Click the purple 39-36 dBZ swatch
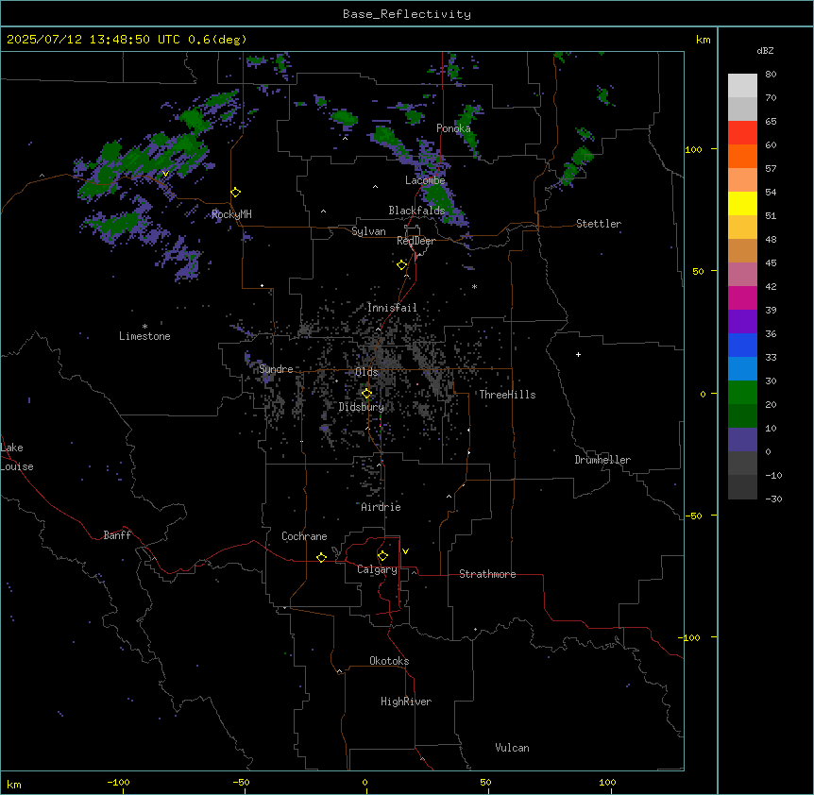Viewport: 814px width, 795px height. click(x=742, y=321)
